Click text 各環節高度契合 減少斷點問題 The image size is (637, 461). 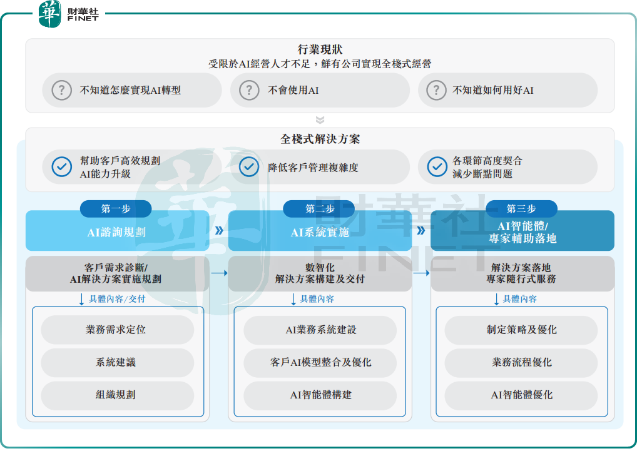tap(487, 167)
